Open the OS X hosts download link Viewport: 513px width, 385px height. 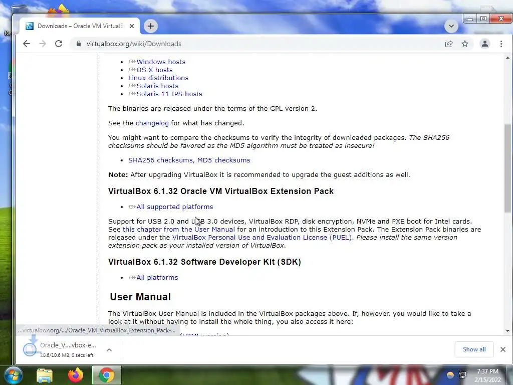[154, 70]
